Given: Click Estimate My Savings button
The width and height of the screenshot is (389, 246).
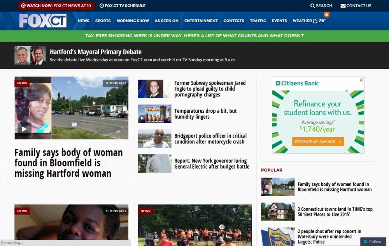Looking at the screenshot, I should tap(318, 141).
